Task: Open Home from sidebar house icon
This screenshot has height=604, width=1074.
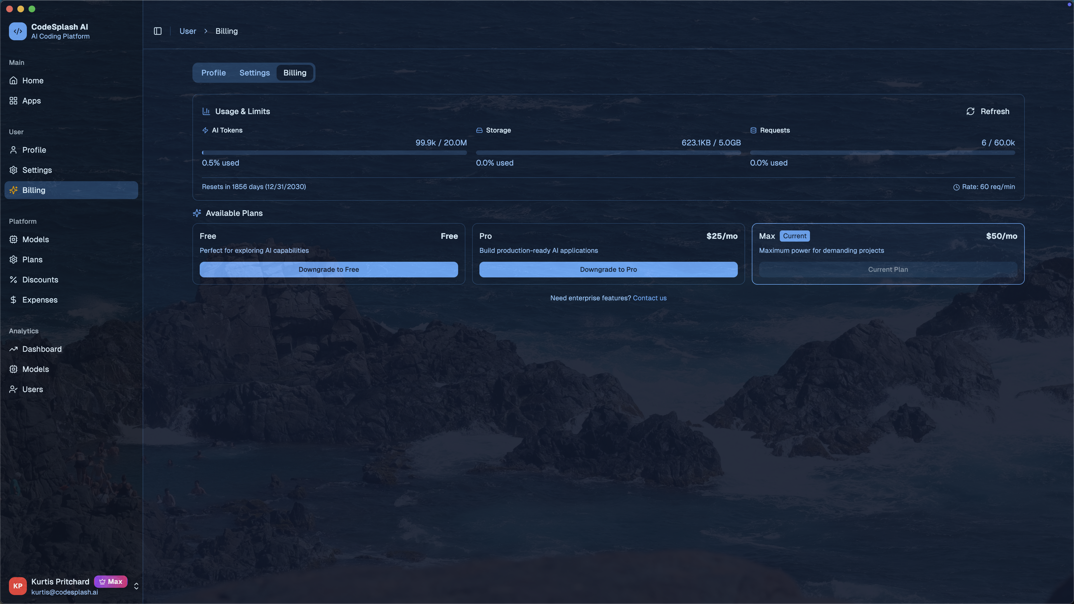Action: pos(13,81)
